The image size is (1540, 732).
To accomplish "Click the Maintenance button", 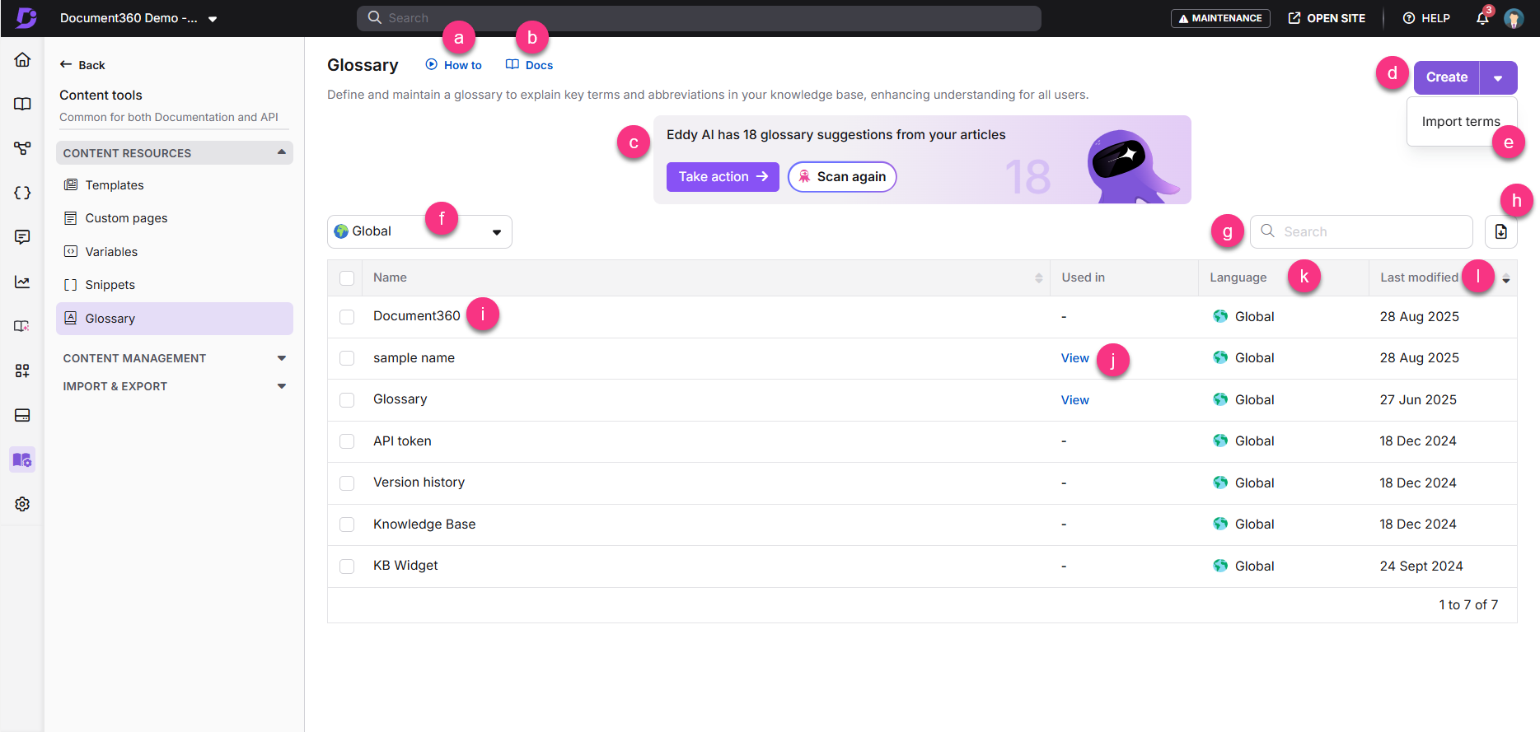I will tap(1220, 18).
